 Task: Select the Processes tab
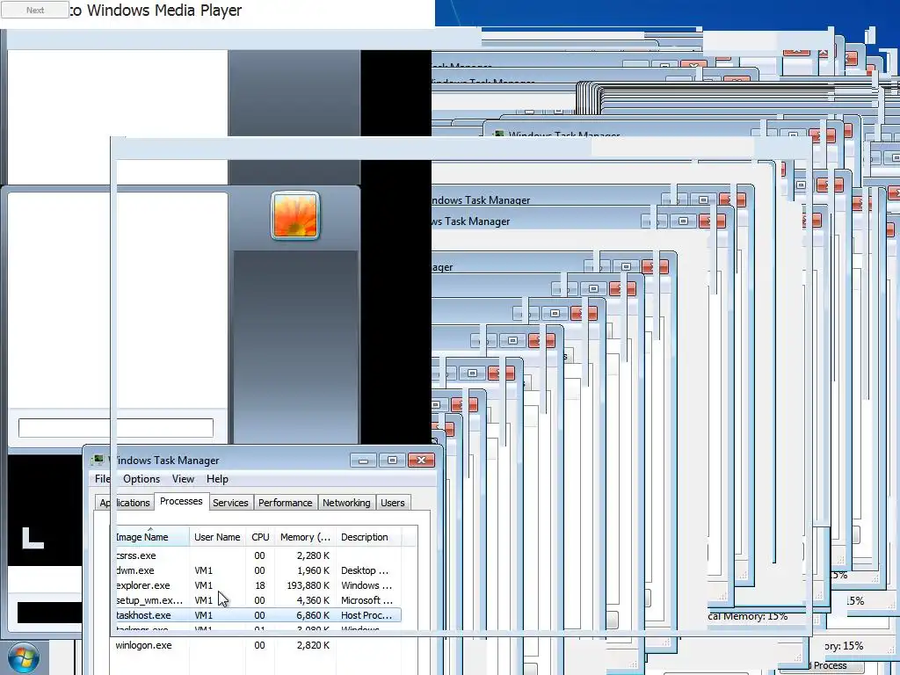[x=181, y=501]
